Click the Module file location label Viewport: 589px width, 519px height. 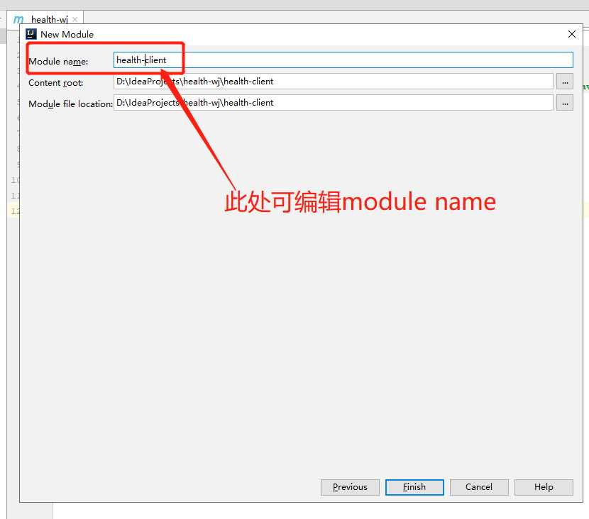click(x=71, y=104)
